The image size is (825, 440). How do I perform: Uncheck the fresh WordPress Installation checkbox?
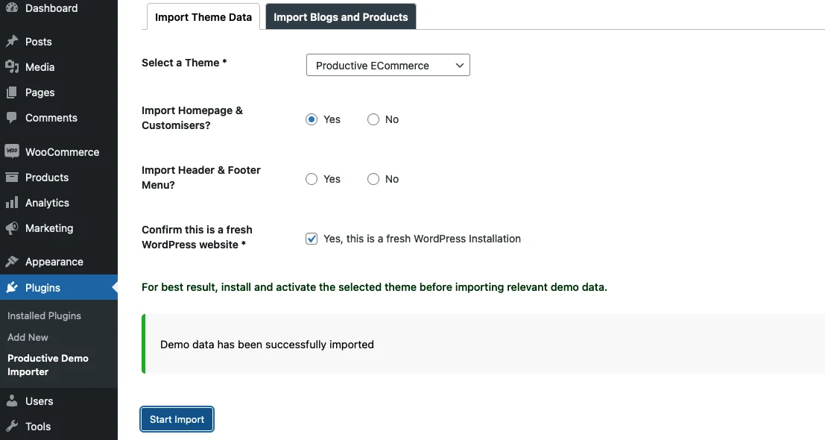[312, 239]
